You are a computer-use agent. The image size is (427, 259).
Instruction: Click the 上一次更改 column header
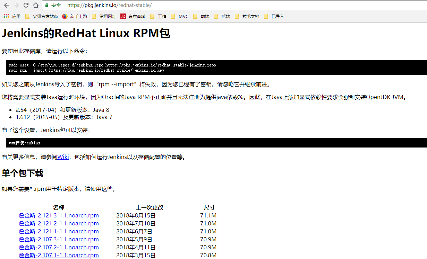click(x=150, y=207)
